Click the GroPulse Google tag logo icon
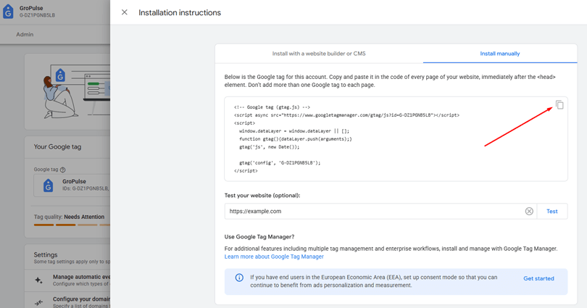 8,12
